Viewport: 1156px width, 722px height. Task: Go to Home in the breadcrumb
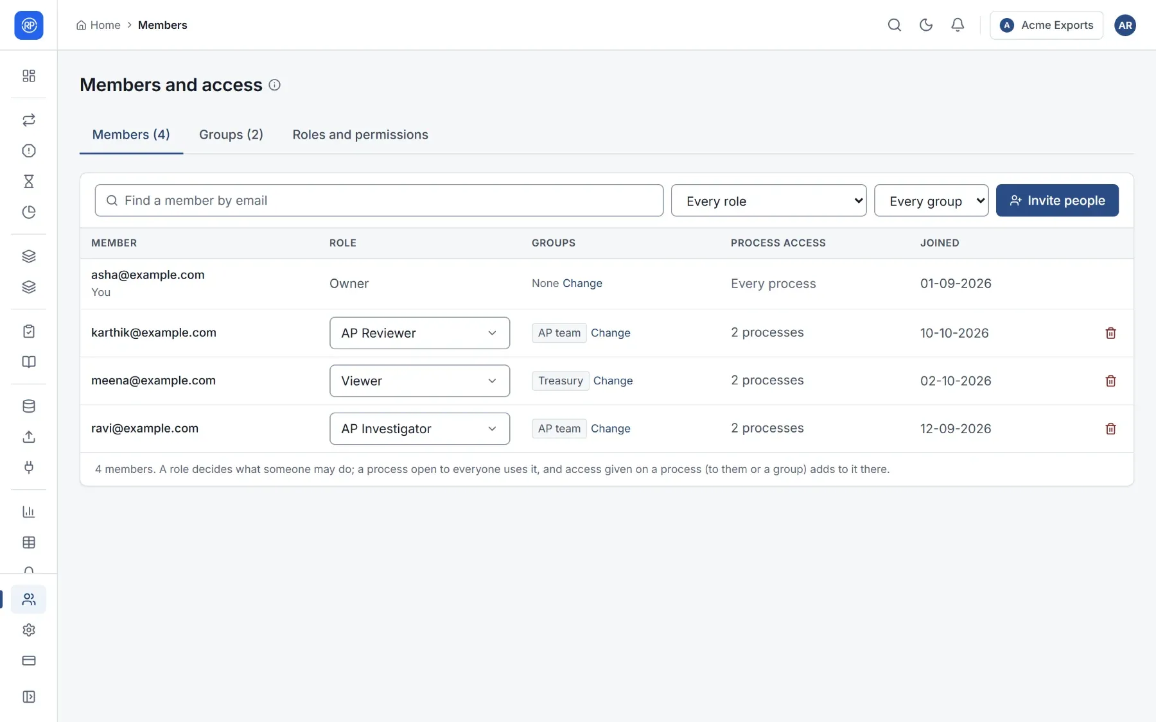(98, 25)
